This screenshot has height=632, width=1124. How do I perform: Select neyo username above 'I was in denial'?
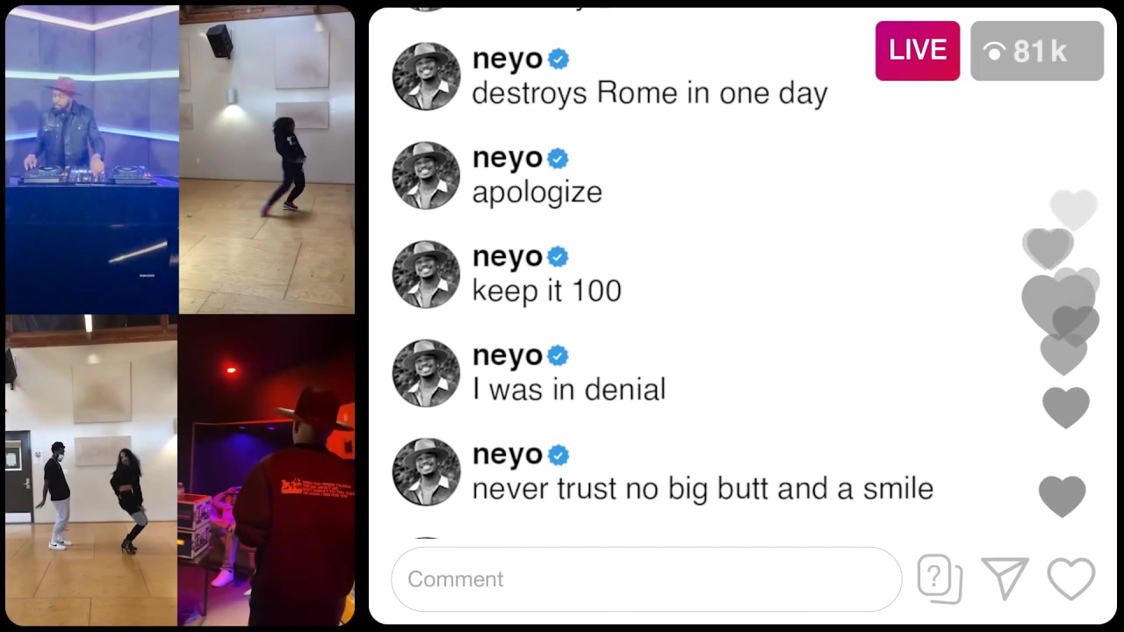click(508, 356)
